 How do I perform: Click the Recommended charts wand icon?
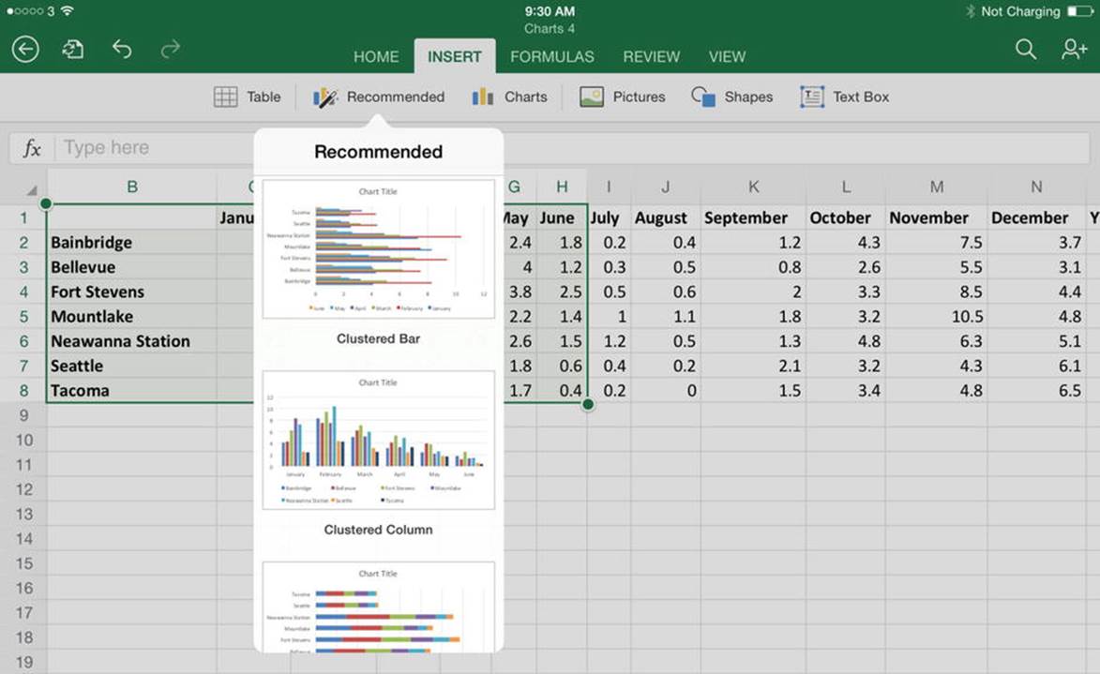pyautogui.click(x=324, y=97)
